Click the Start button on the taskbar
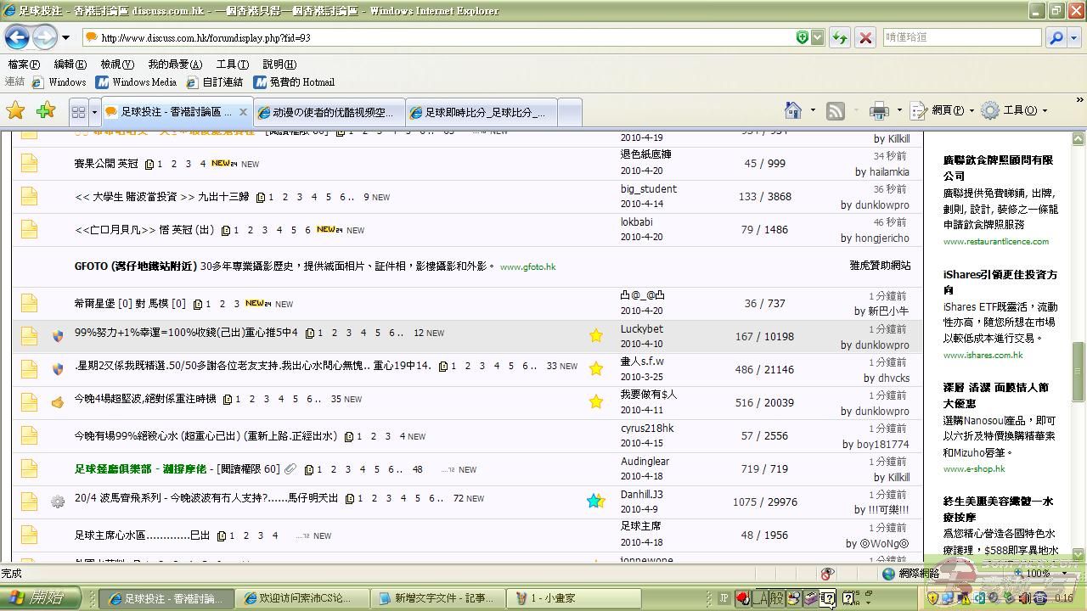 pos(41,597)
